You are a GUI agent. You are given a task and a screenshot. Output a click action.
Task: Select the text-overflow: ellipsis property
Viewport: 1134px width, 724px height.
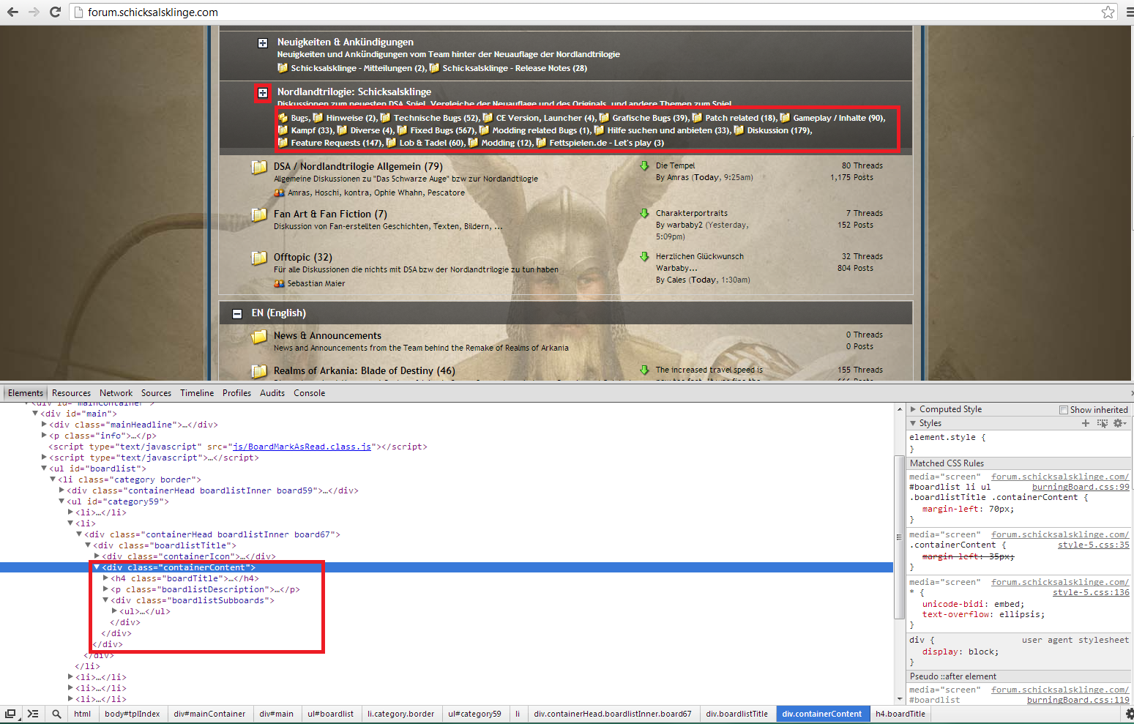[983, 614]
